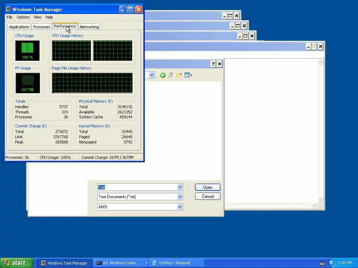Open Windows Command grouped taskbar button

point(121,263)
